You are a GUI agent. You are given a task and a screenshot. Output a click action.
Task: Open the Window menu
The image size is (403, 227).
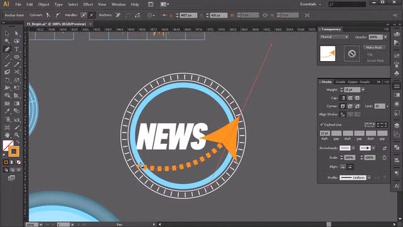[x=118, y=4]
